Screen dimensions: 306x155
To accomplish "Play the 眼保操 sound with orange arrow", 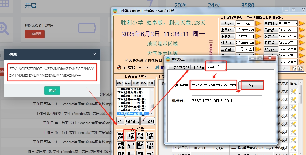I will (x=301, y=30).
